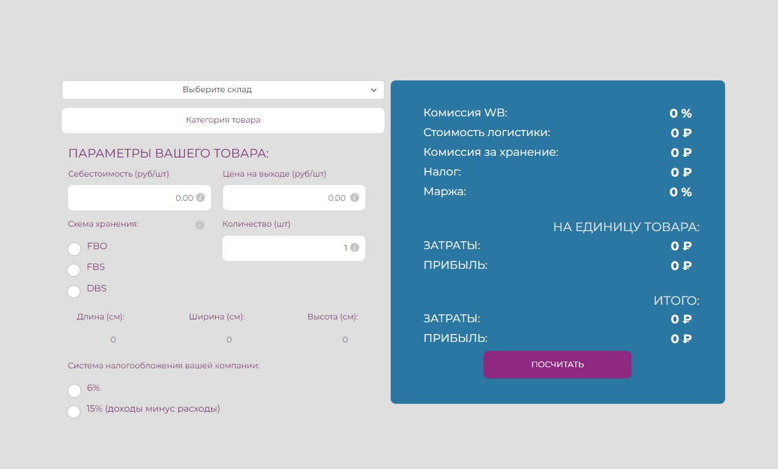Click the ПАРАМЕТРЫ ВАШЕГО ТОВАРА: heading
The height and width of the screenshot is (469, 778).
pos(168,154)
